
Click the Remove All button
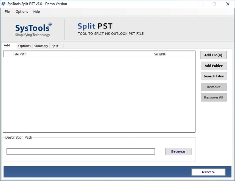coord(214,97)
